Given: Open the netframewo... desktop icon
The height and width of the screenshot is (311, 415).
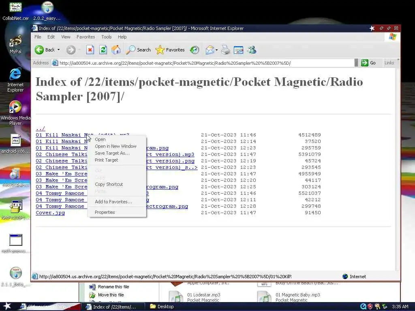Looking at the screenshot, I should (15, 243).
